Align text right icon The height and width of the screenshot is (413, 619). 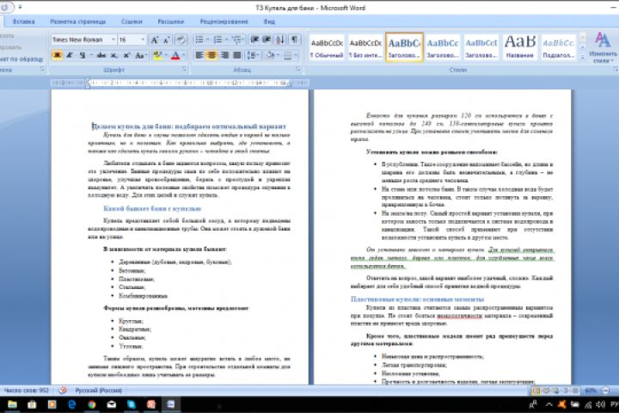(x=224, y=55)
